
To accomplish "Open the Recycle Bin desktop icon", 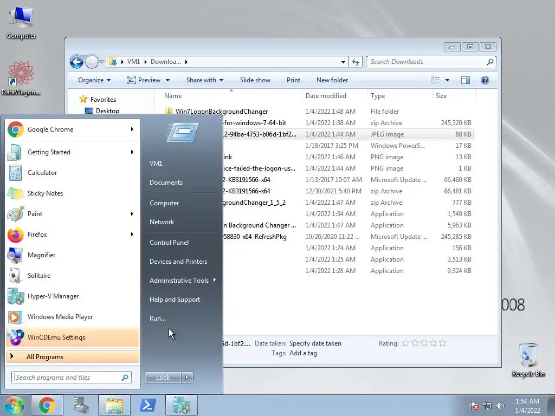I will coord(528,360).
